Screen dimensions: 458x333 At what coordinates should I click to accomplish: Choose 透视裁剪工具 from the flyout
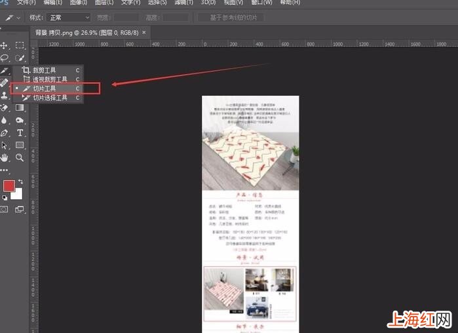48,79
